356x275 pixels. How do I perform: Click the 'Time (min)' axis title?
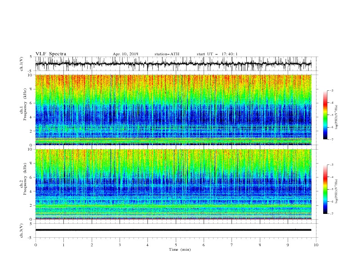pyautogui.click(x=180, y=249)
